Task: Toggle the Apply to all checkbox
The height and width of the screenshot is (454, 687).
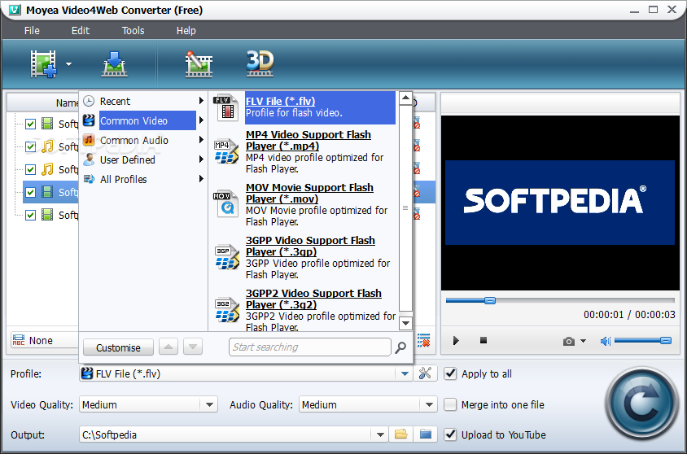Action: coord(450,373)
